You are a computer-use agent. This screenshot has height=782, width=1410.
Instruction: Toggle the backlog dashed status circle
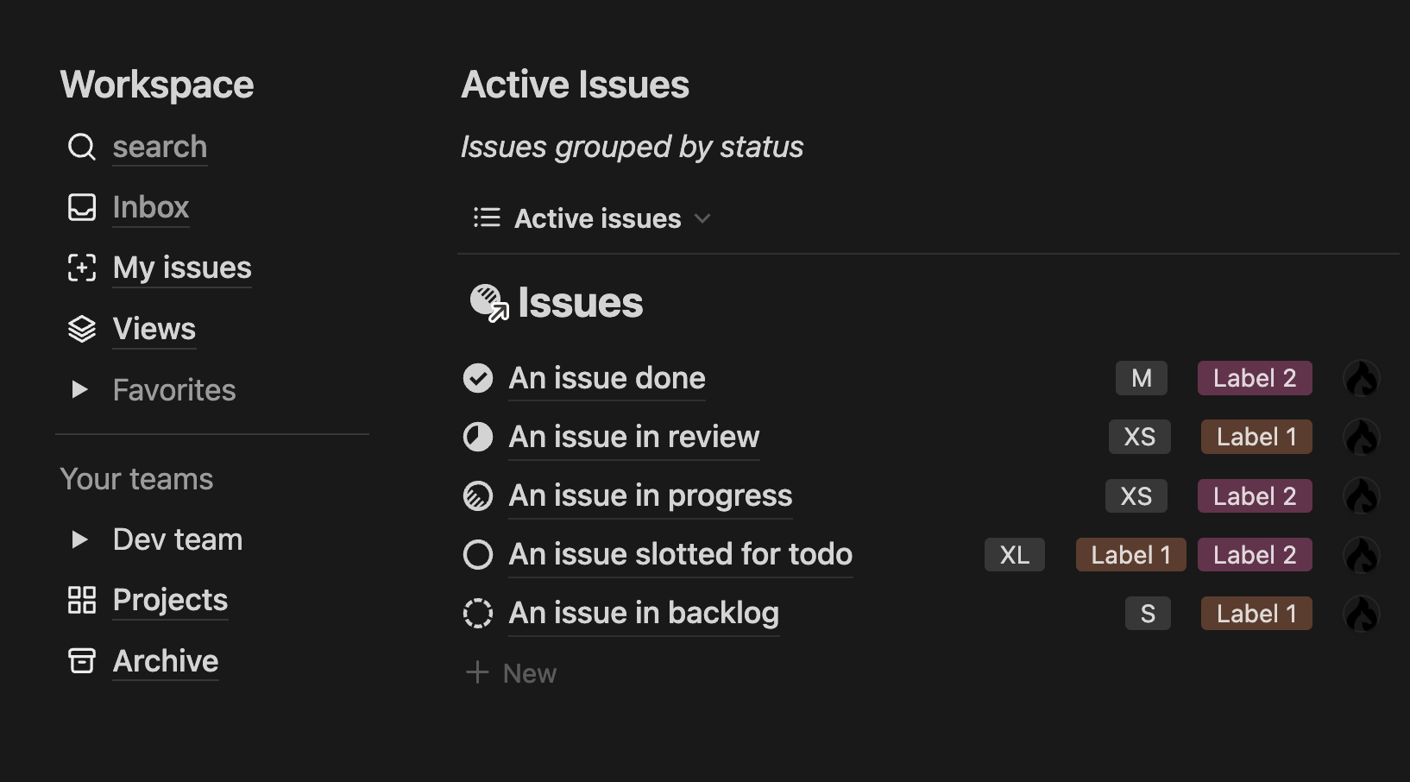[478, 613]
